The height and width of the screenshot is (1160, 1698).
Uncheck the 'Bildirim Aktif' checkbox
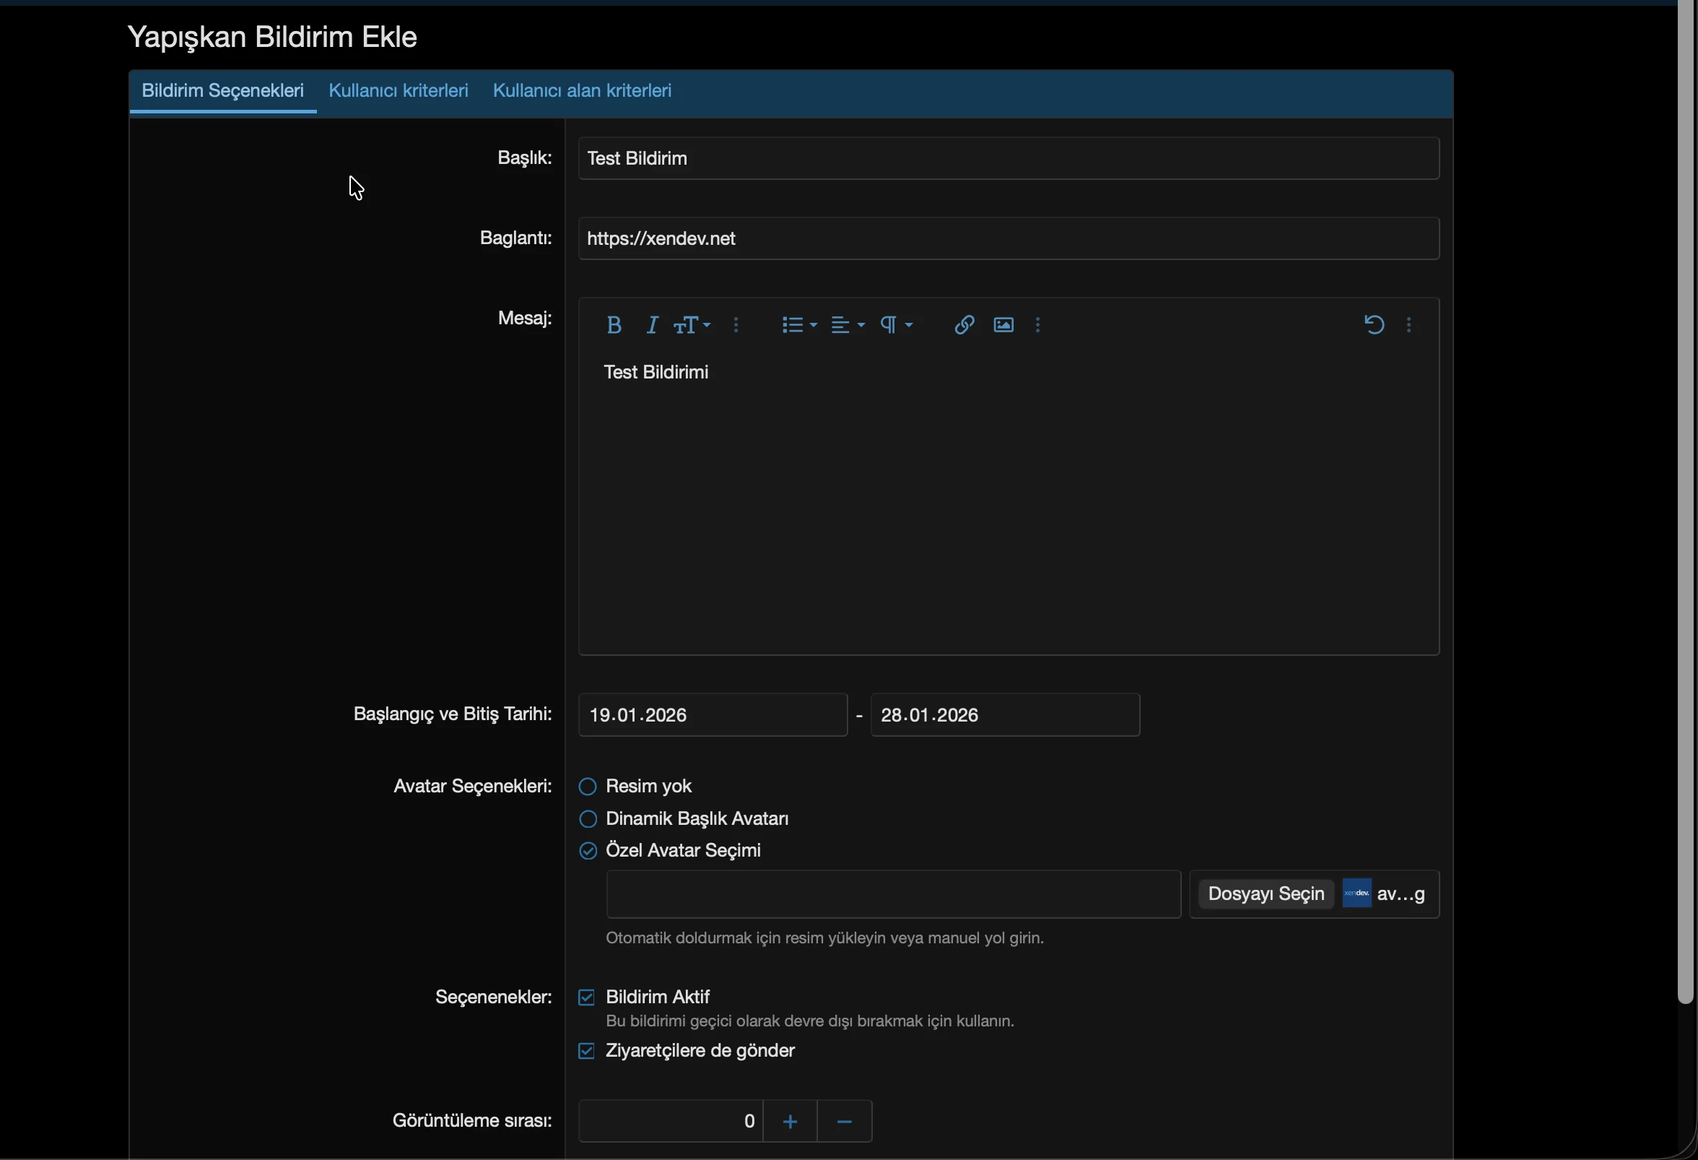(587, 997)
